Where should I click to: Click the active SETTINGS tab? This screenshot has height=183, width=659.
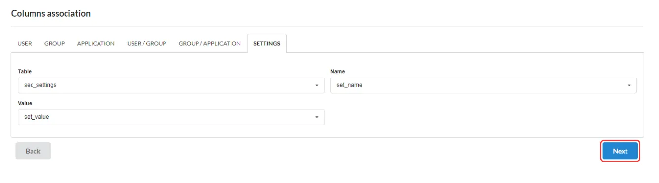point(267,44)
